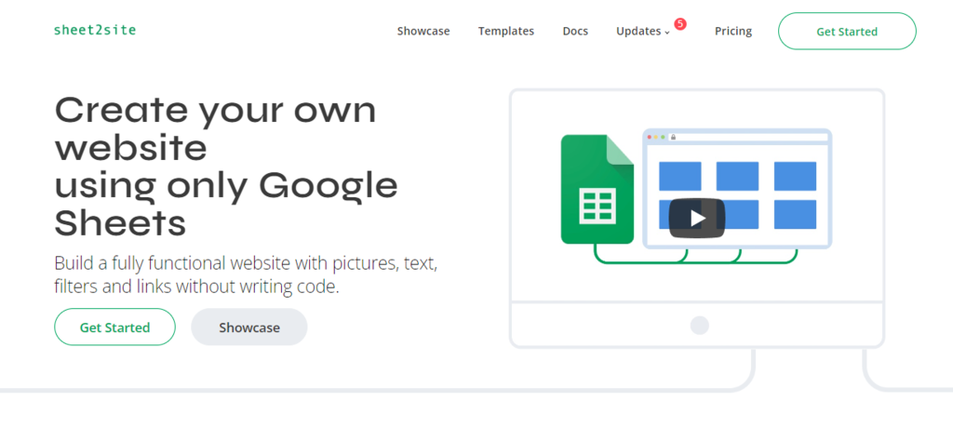Click the red dot in mock browser window
The image size is (953, 441).
pyautogui.click(x=648, y=137)
